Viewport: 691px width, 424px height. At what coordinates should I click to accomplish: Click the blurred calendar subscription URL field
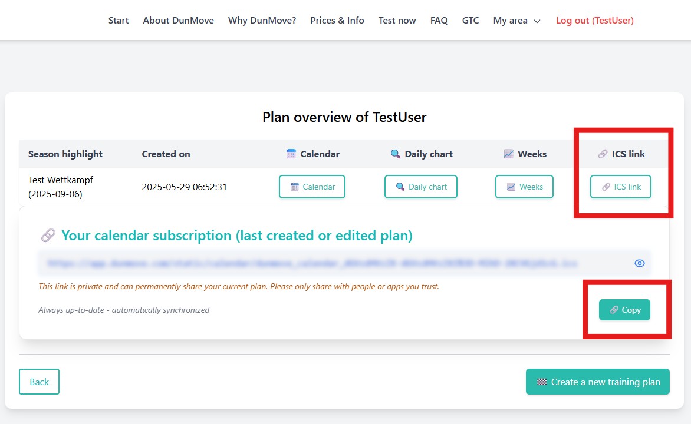[312, 263]
